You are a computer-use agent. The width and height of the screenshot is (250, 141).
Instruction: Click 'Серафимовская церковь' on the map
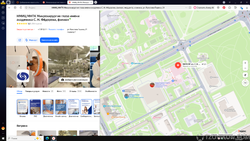coord(203,58)
